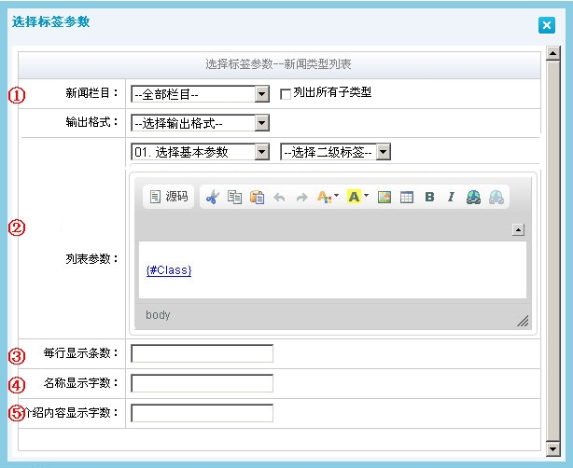Click the 源码 source button in editor

click(x=169, y=197)
